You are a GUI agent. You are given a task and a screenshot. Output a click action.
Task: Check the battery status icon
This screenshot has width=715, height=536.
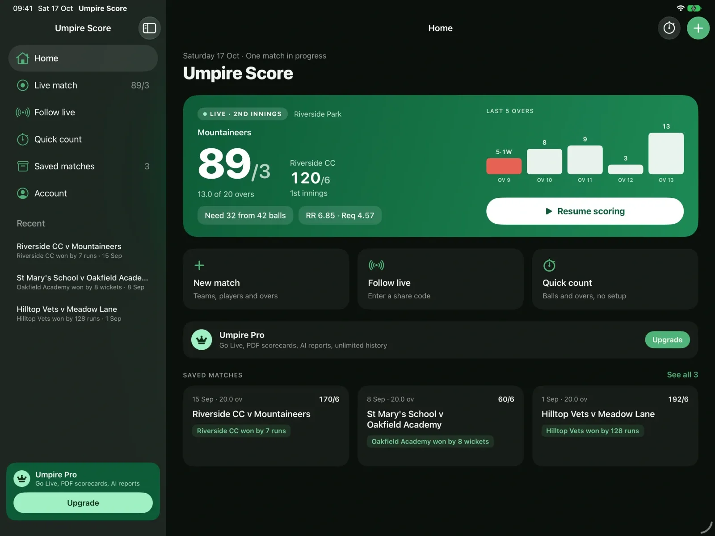tap(694, 8)
